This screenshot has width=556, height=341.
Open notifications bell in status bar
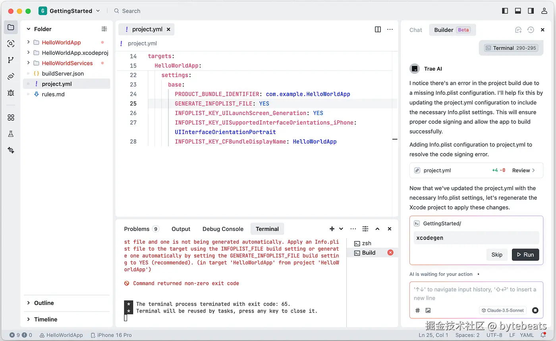543,335
